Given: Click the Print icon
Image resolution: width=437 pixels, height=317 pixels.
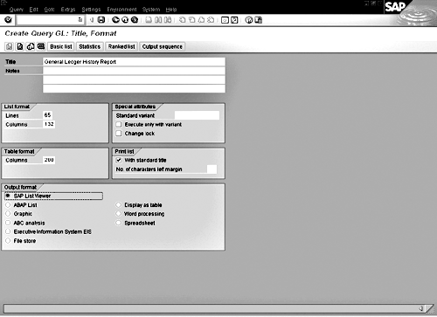Looking at the screenshot, I should [x=149, y=20].
